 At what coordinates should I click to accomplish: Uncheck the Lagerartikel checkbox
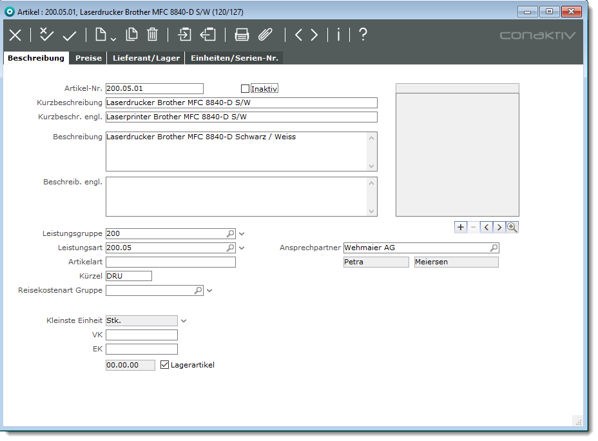(x=164, y=365)
